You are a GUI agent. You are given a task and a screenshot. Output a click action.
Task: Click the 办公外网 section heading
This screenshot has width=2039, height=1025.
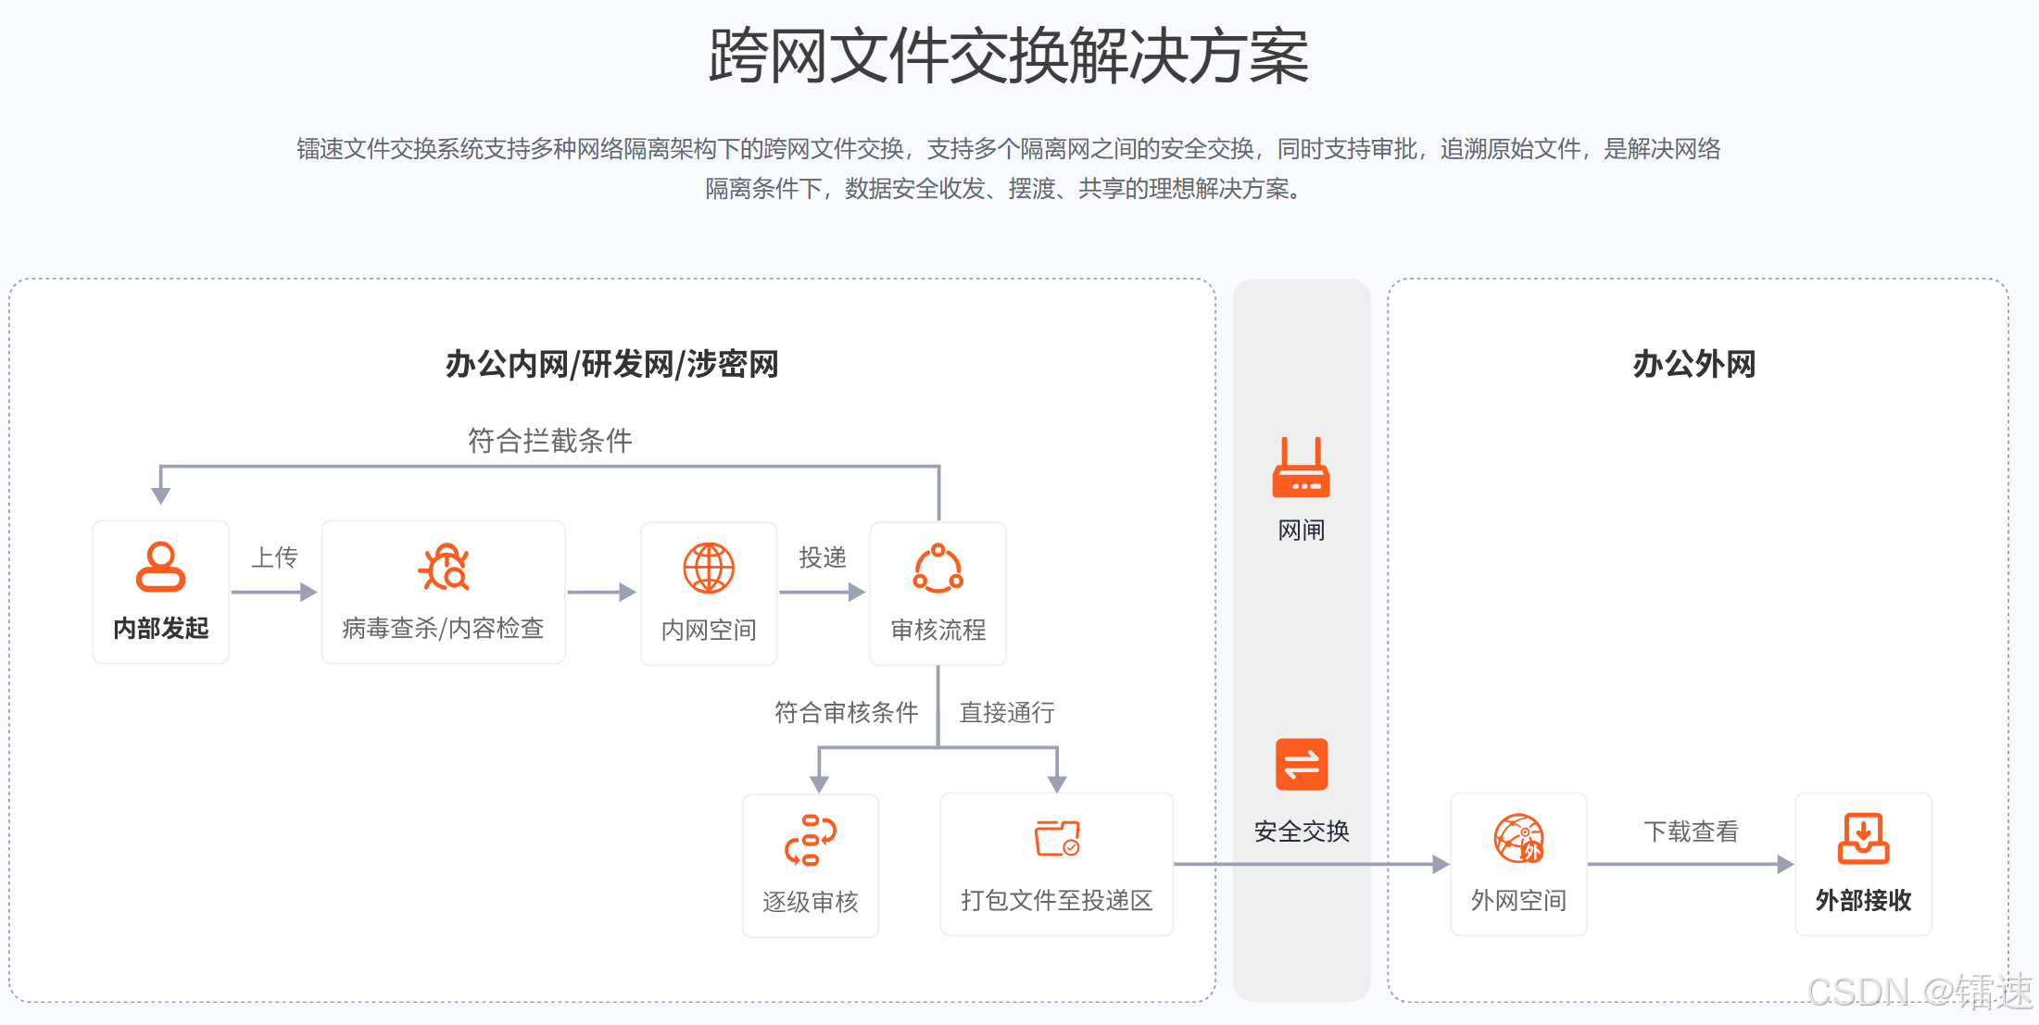click(1693, 364)
